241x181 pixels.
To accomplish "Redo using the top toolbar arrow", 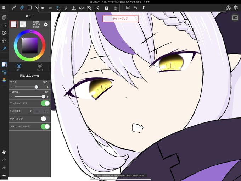I will click(50, 8).
